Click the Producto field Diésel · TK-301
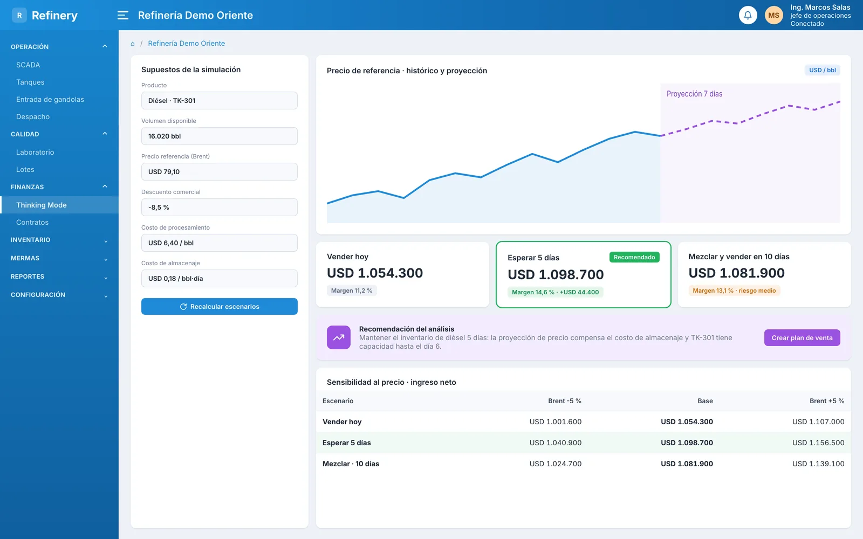This screenshot has height=539, width=863. [220, 101]
